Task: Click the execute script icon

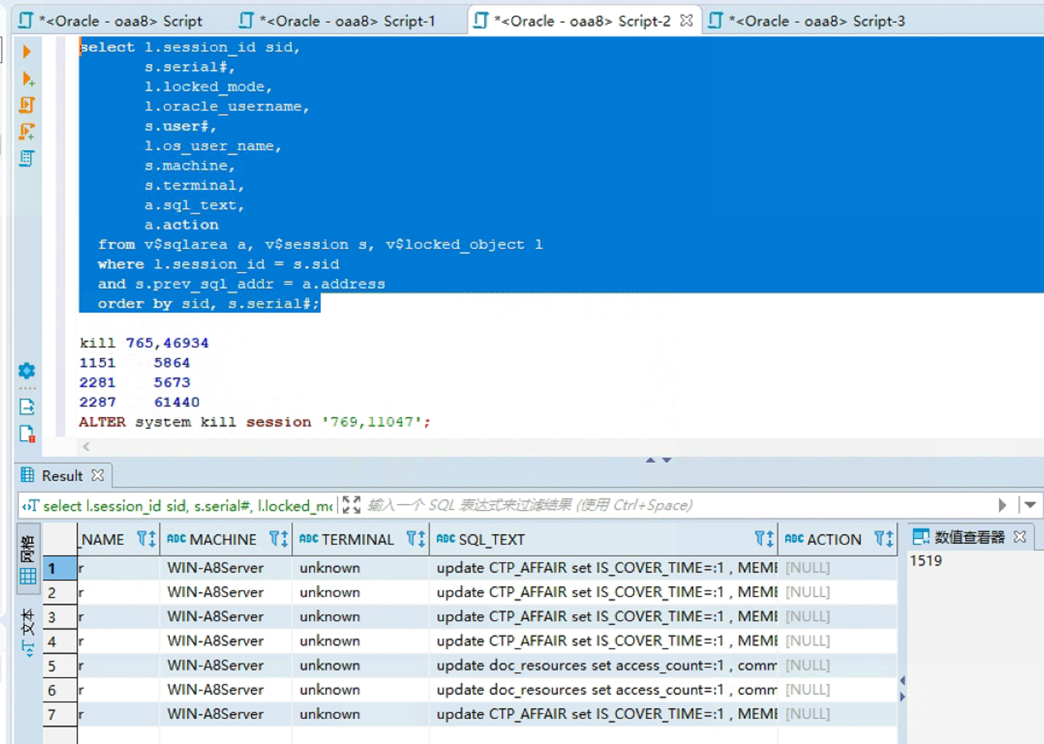Action: click(x=27, y=105)
